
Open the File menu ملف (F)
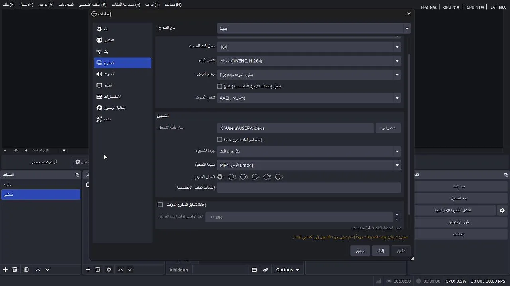(x=8, y=4)
